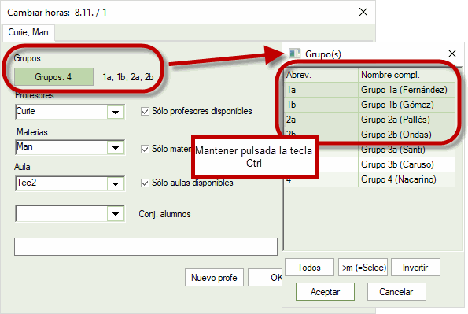
Task: Click Aceptar in the Grupo(s) dialog
Action: [325, 292]
